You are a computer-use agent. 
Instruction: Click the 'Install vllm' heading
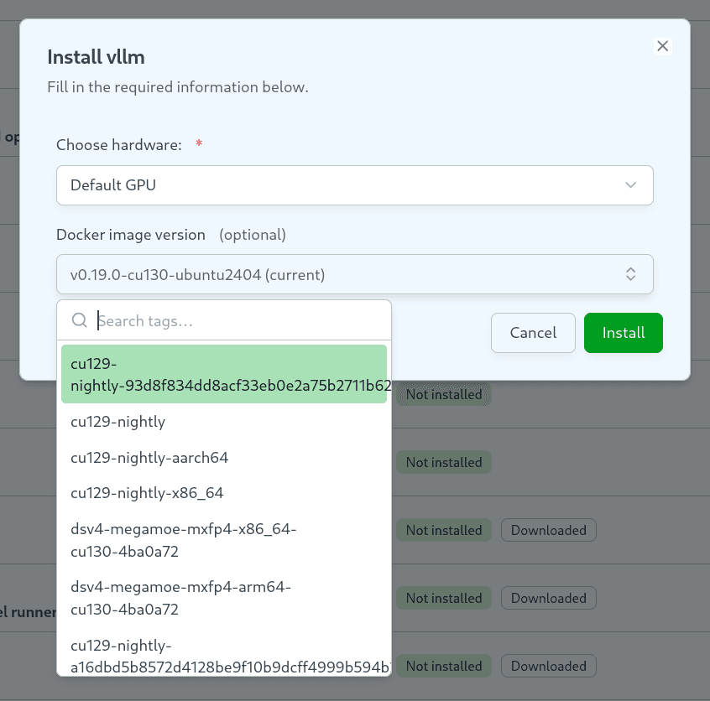96,57
